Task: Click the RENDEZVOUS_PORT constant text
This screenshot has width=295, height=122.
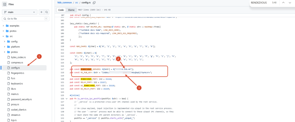Action: click(x=88, y=79)
